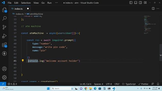Open the terminal app from the taskbar
The image size is (162, 91).
coord(109,88)
